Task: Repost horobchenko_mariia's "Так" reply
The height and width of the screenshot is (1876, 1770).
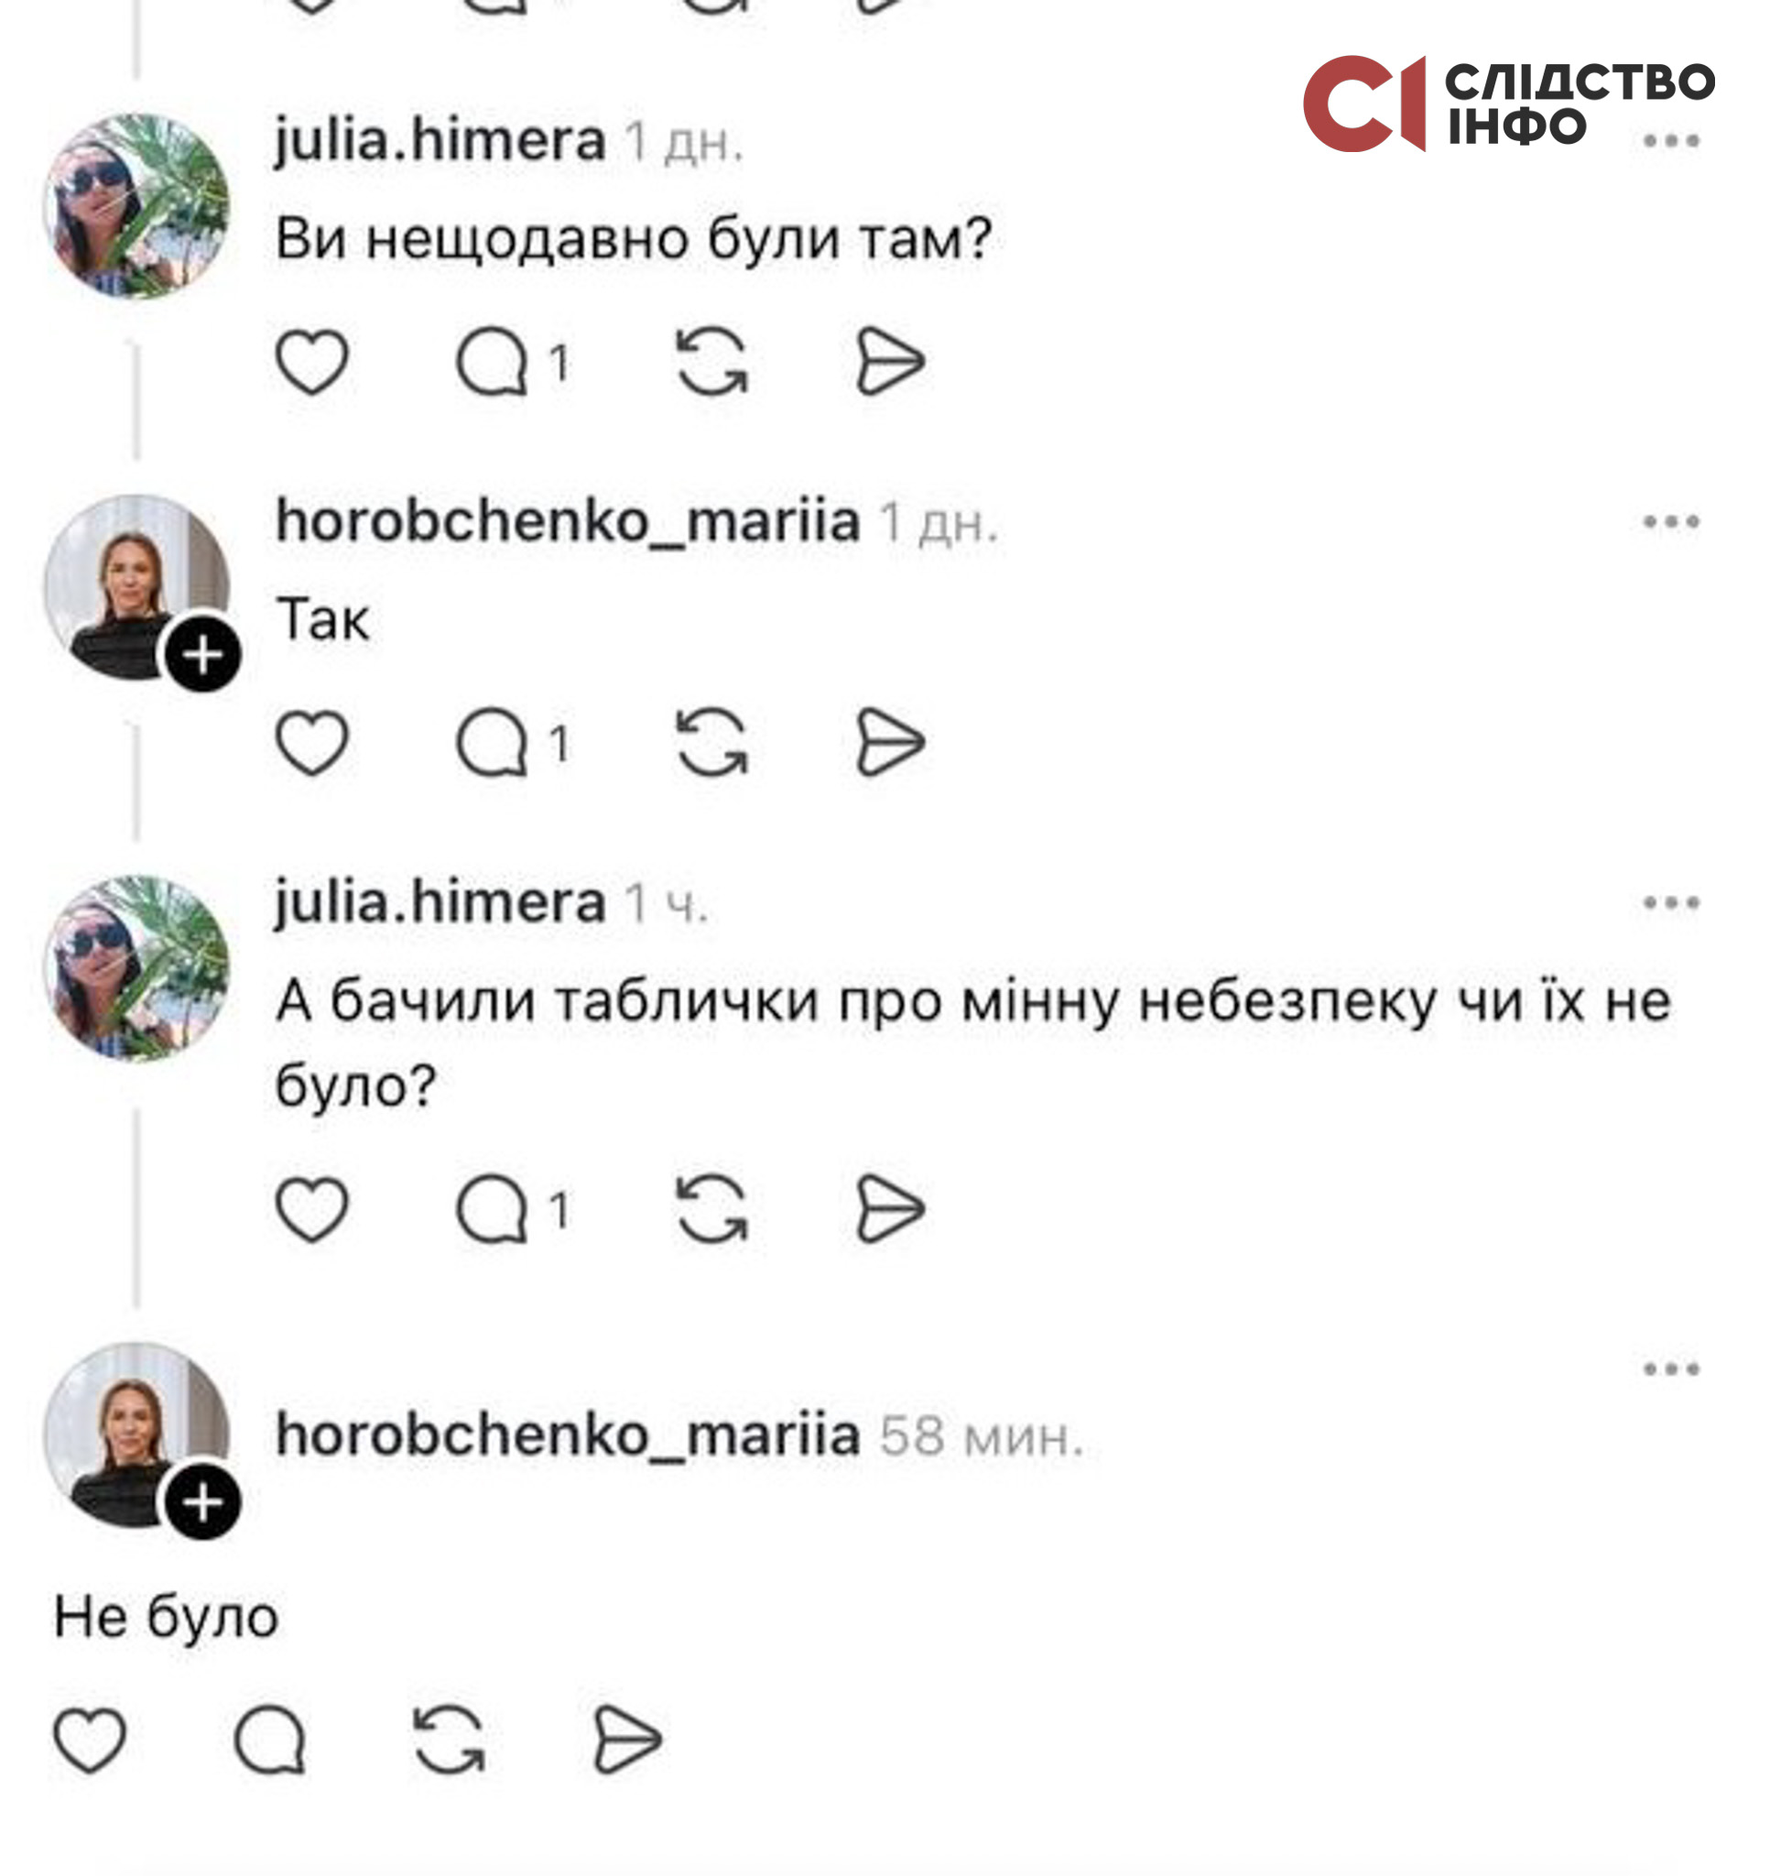Action: click(712, 743)
